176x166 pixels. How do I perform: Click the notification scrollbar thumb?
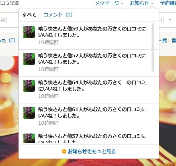tap(153, 47)
